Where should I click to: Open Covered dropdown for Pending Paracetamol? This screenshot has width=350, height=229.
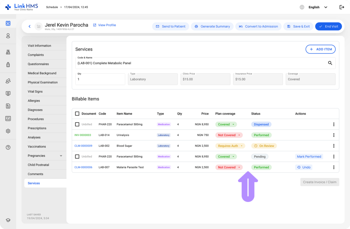(x=226, y=156)
